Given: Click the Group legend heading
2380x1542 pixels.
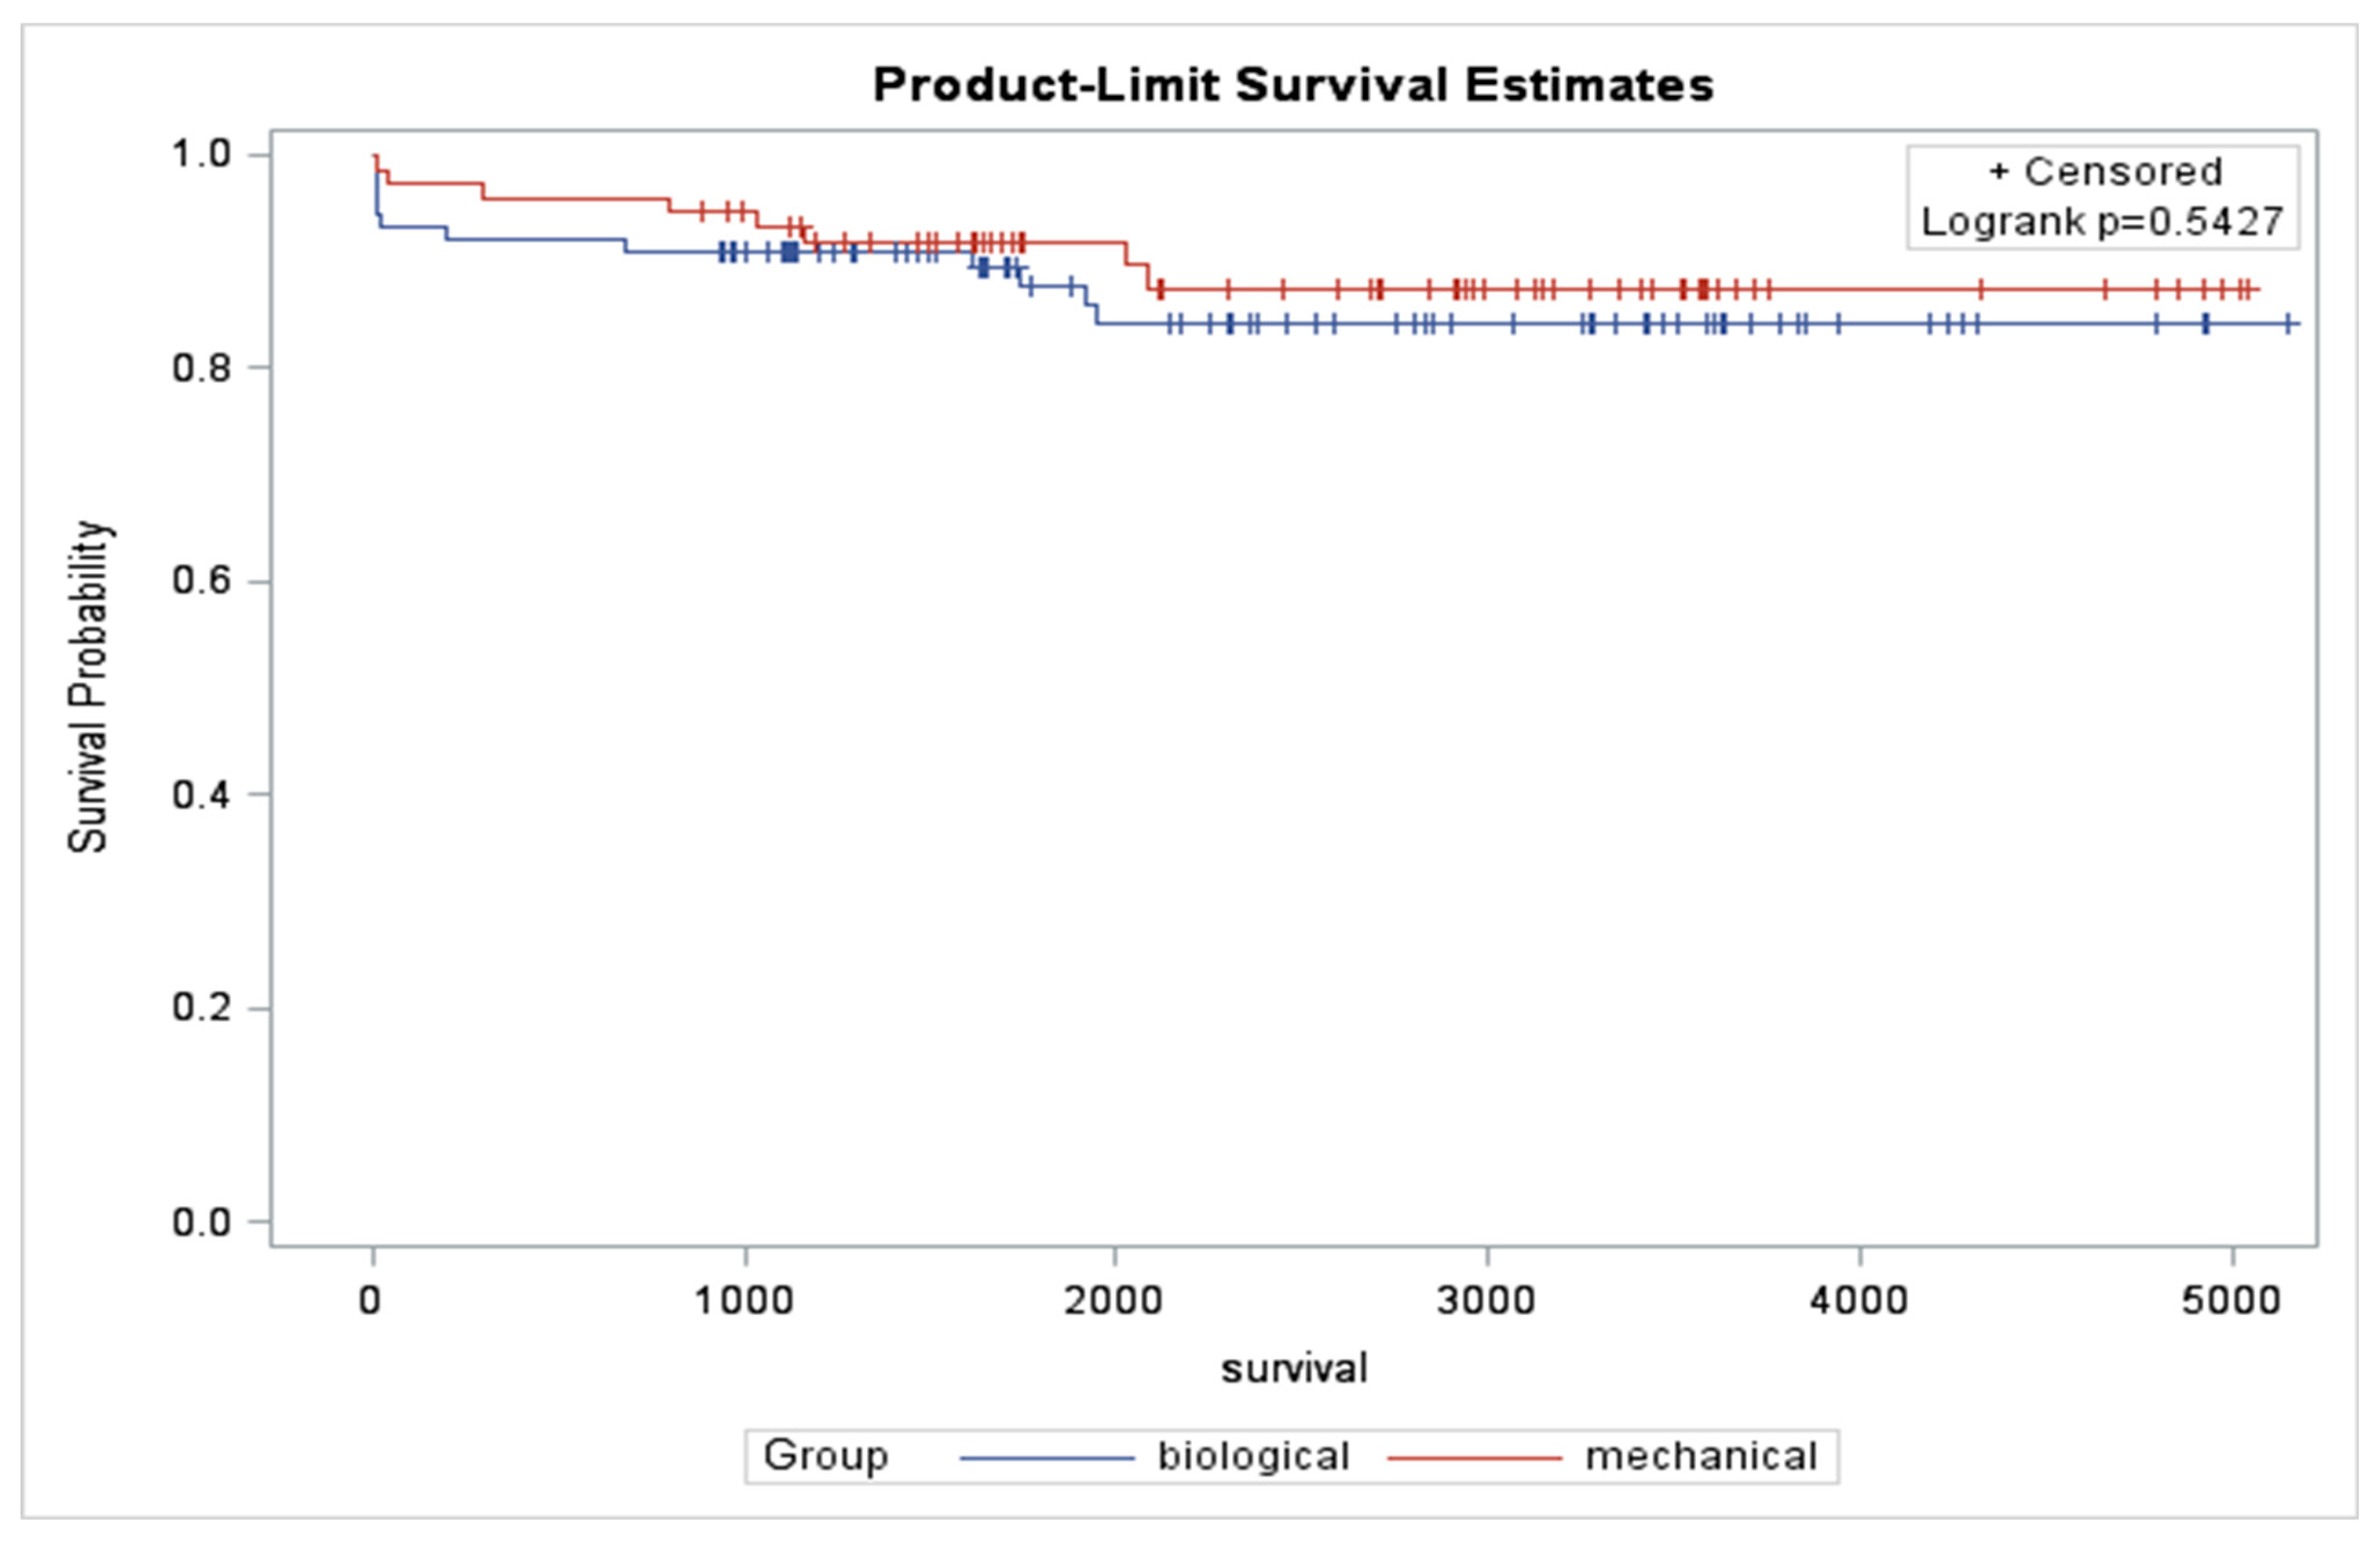Looking at the screenshot, I should [x=826, y=1456].
